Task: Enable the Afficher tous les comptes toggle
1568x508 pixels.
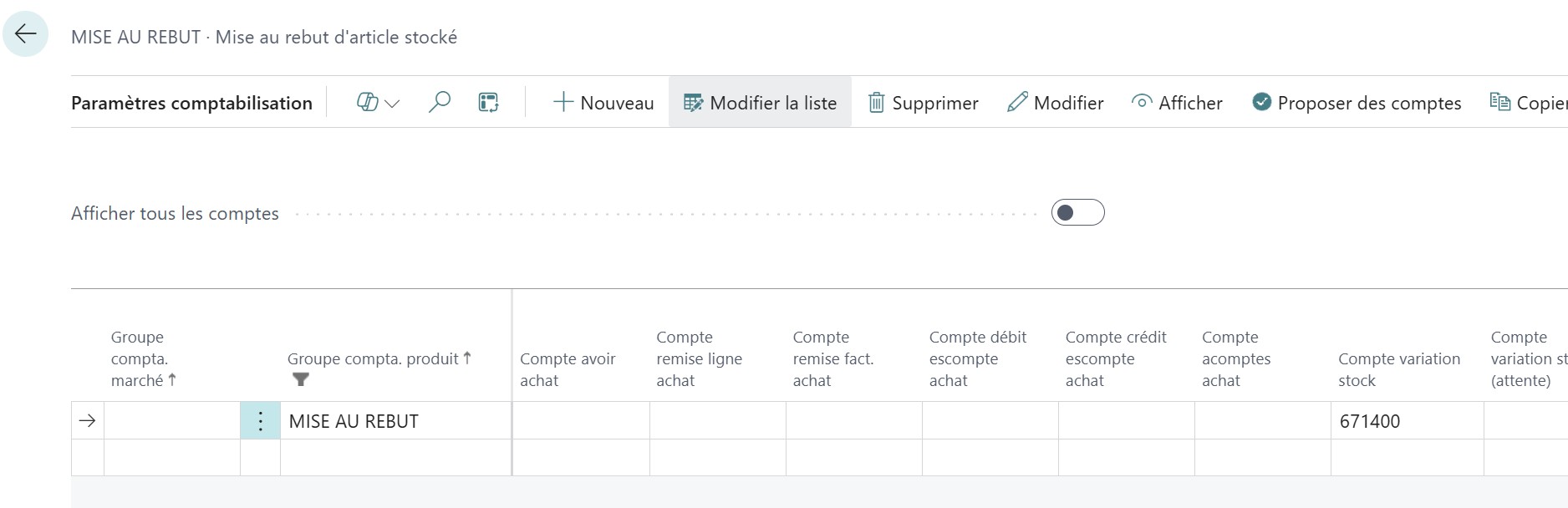Action: 1079,213
